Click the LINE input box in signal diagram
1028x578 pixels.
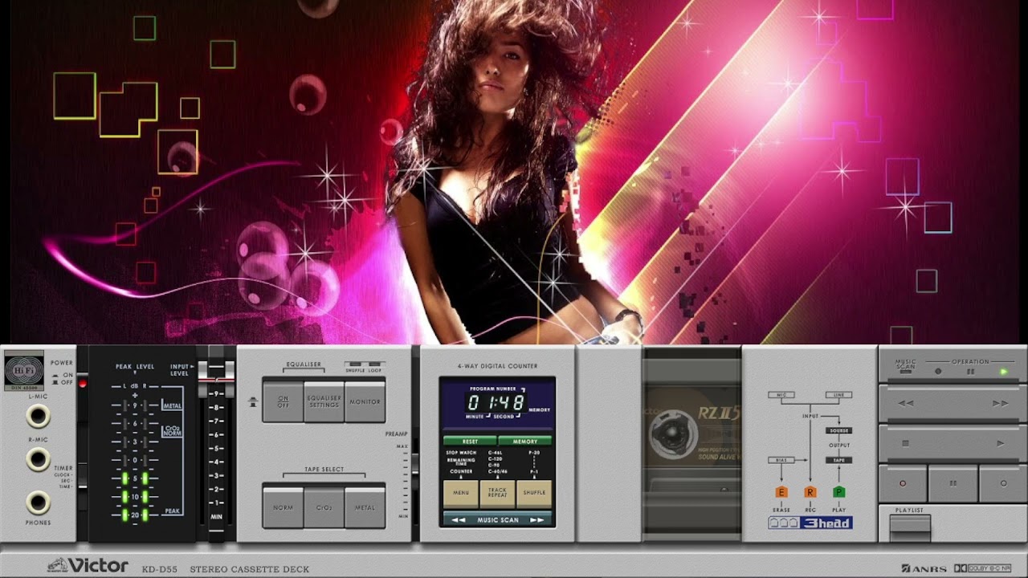[x=838, y=395]
